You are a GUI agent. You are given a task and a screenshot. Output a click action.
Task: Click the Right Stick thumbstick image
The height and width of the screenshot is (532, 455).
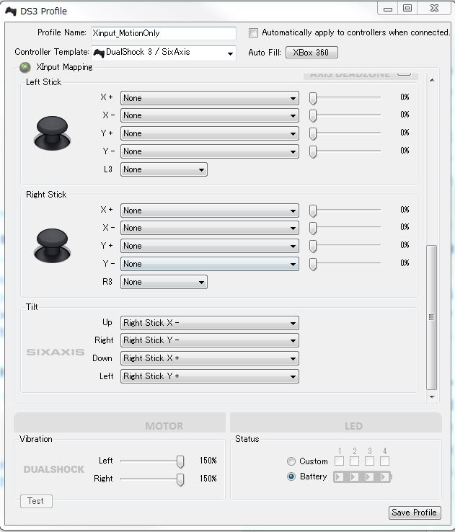pos(52,245)
